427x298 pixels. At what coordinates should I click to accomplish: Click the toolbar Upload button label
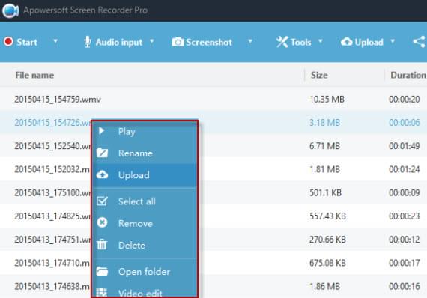tap(369, 42)
